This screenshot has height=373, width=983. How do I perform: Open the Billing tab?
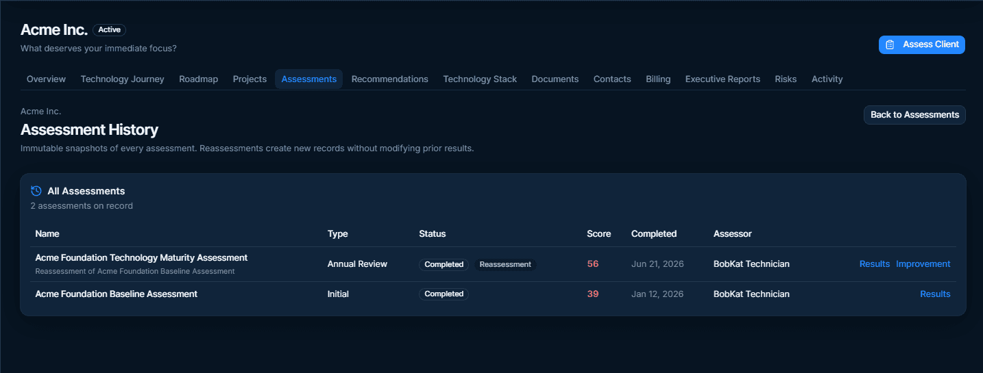pyautogui.click(x=658, y=79)
